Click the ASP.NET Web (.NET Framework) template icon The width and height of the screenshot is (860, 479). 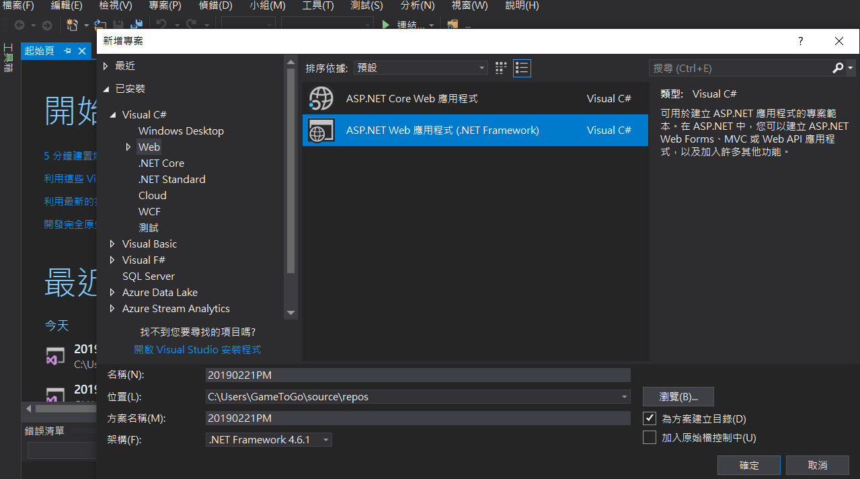321,131
